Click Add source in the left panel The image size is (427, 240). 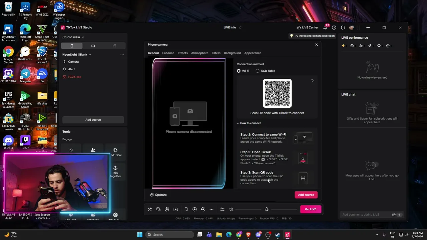click(93, 120)
